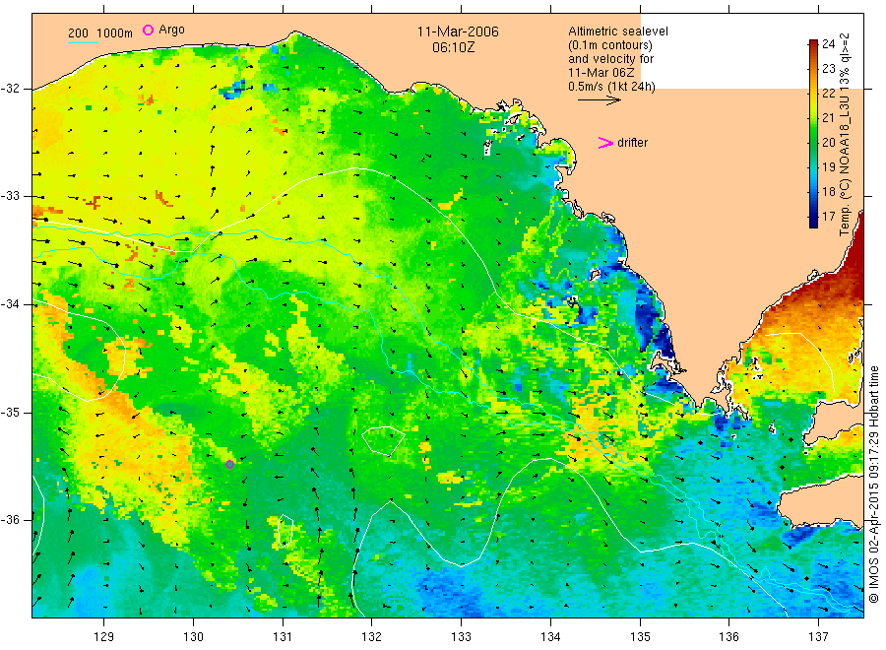Screen dimensions: 886x650
Task: Click latitude label -33
Action: pos(10,196)
